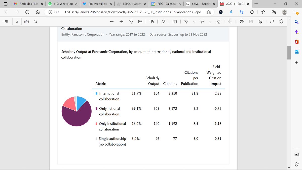The height and width of the screenshot is (170, 302).
Task: Click the PDF search magnifier icon
Action: point(35,22)
